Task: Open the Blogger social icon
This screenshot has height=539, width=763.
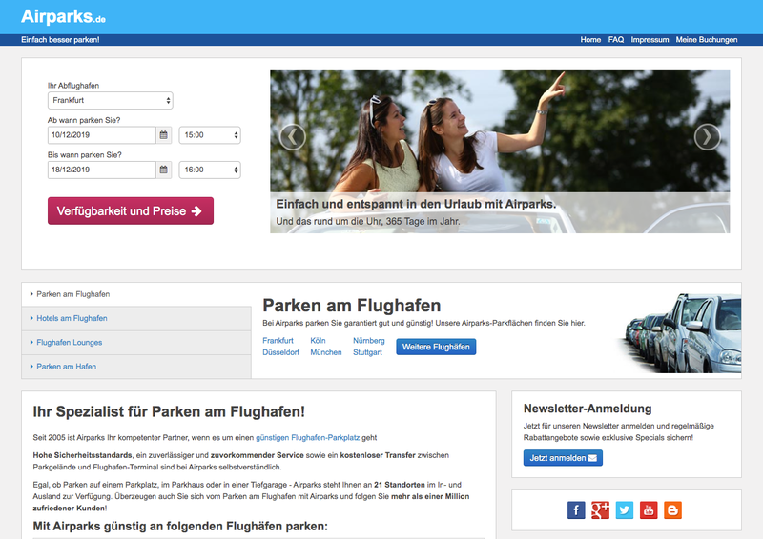Action: [672, 510]
